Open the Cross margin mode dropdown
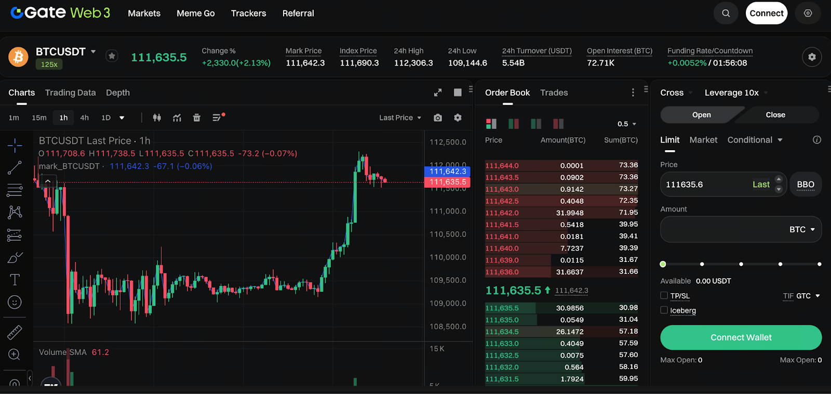This screenshot has width=831, height=394. tap(676, 93)
